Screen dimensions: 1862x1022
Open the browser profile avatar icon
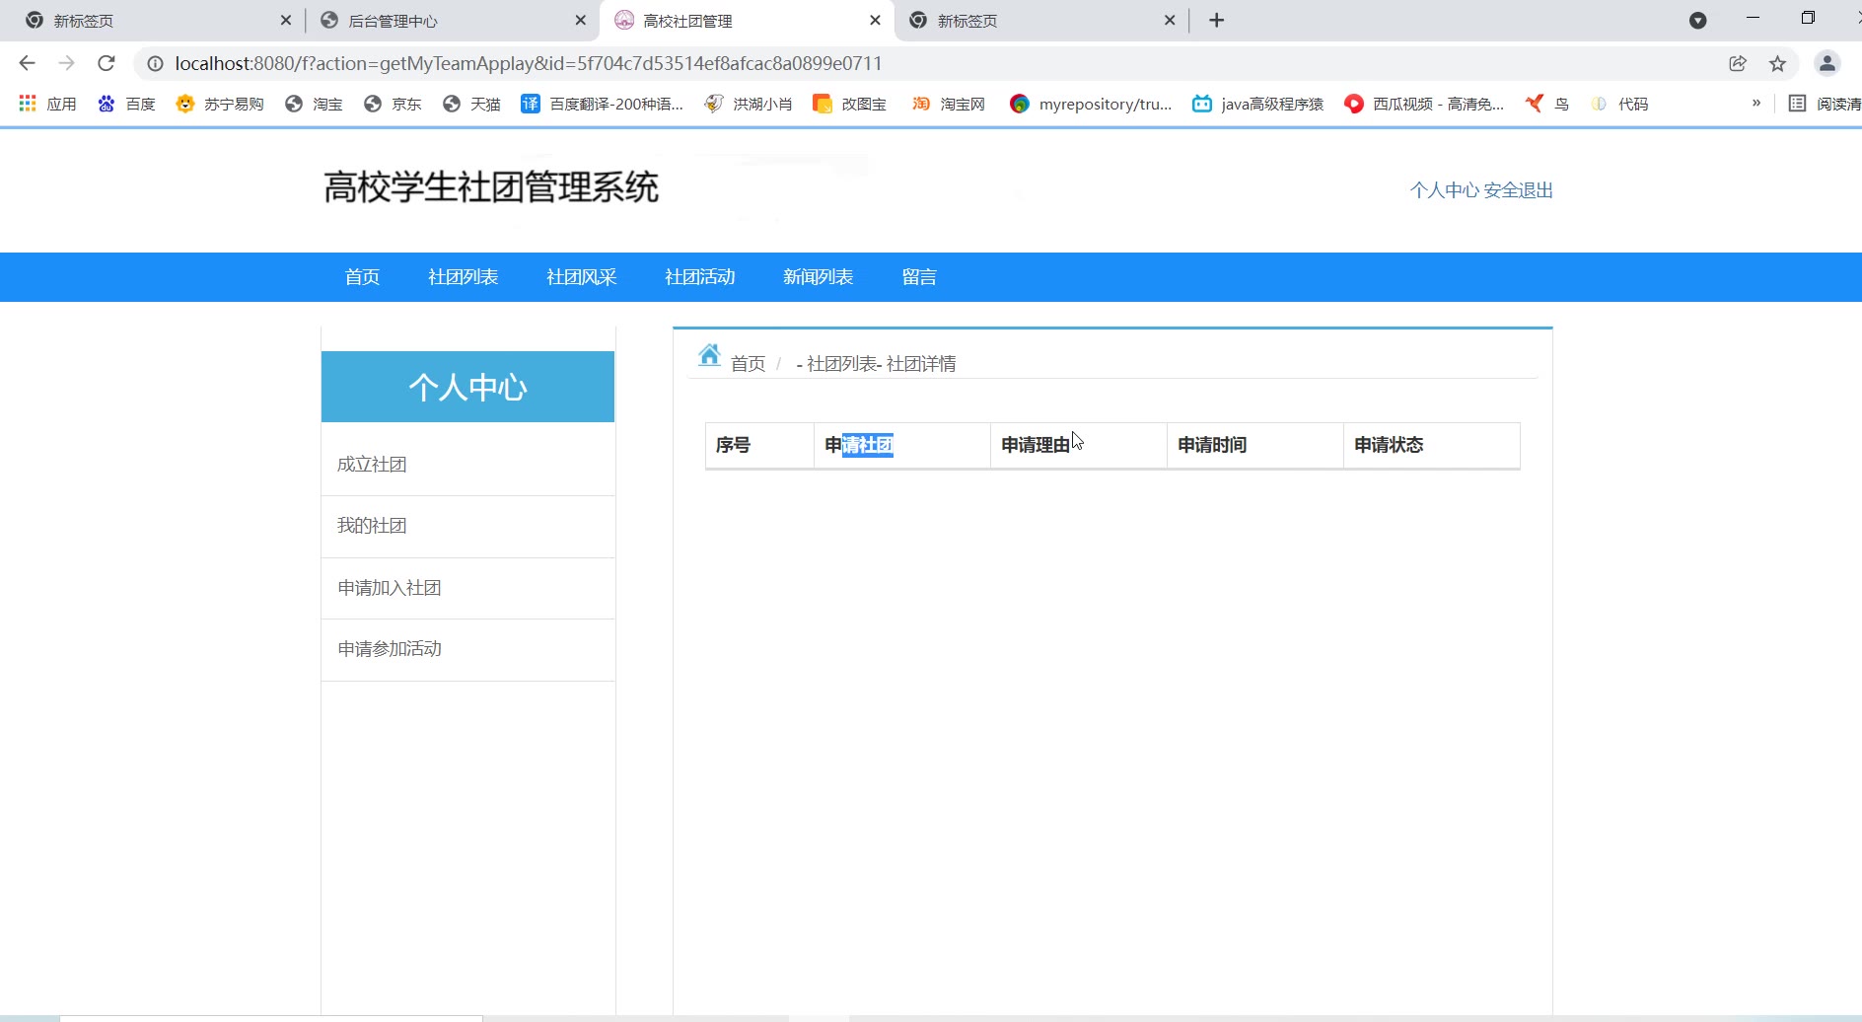click(x=1826, y=63)
